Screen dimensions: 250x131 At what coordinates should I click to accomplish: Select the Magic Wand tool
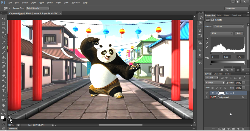[3, 33]
